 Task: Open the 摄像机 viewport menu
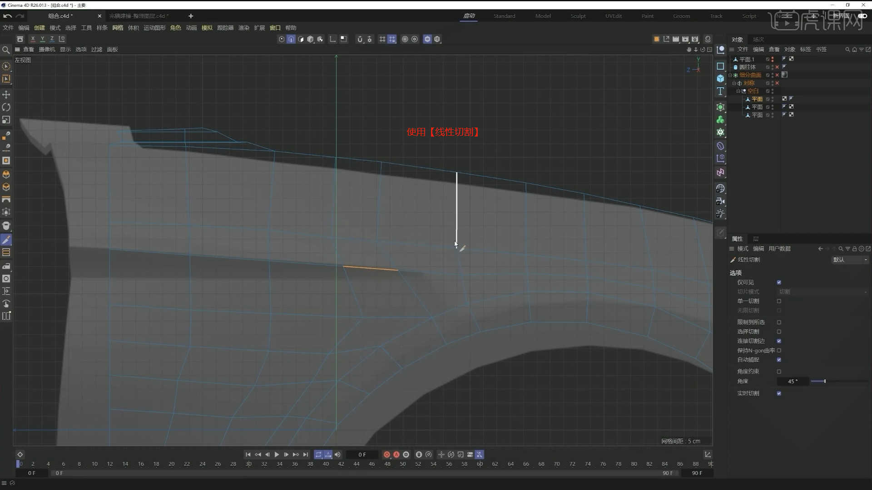[x=47, y=49]
